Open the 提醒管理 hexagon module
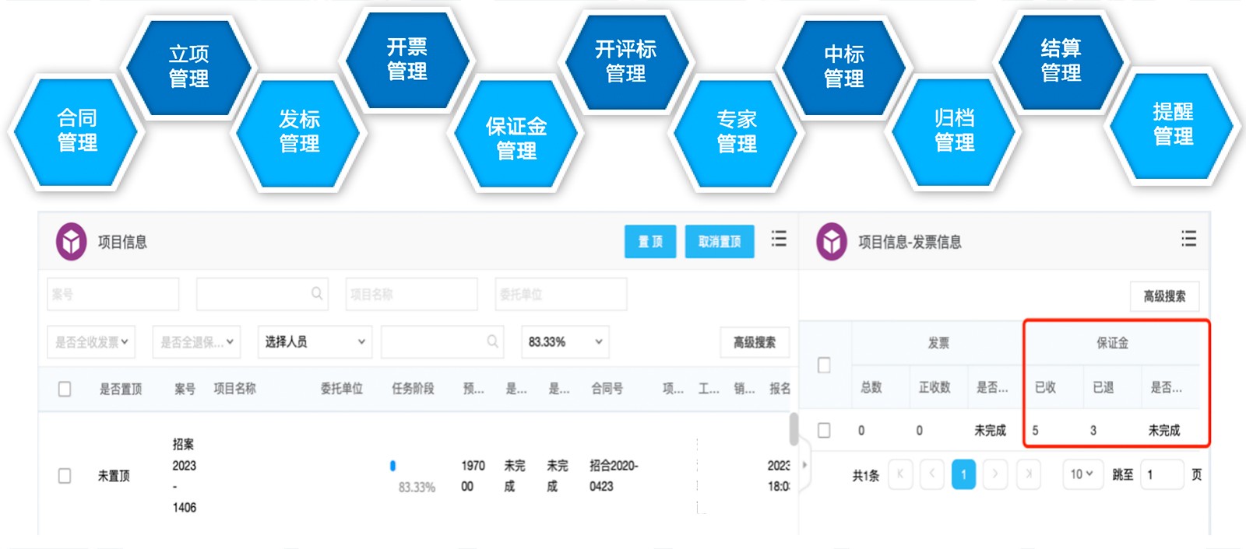The image size is (1246, 549). [x=1173, y=125]
